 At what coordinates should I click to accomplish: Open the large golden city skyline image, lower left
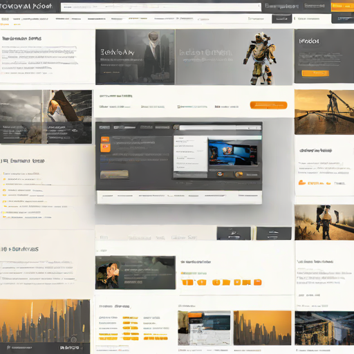[x=45, y=321]
